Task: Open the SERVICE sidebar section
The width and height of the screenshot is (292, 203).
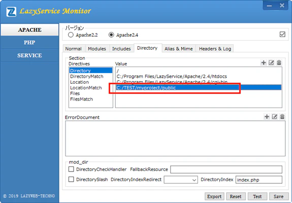Action: click(x=29, y=55)
